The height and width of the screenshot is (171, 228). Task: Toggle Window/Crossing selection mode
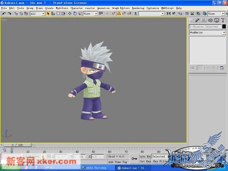pyautogui.click(x=63, y=14)
